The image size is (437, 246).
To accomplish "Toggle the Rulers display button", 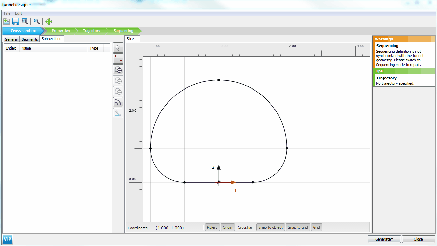I will point(212,227).
